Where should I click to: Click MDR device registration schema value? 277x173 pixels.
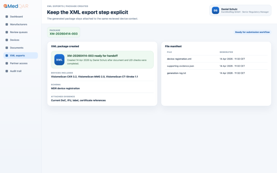click(65, 88)
